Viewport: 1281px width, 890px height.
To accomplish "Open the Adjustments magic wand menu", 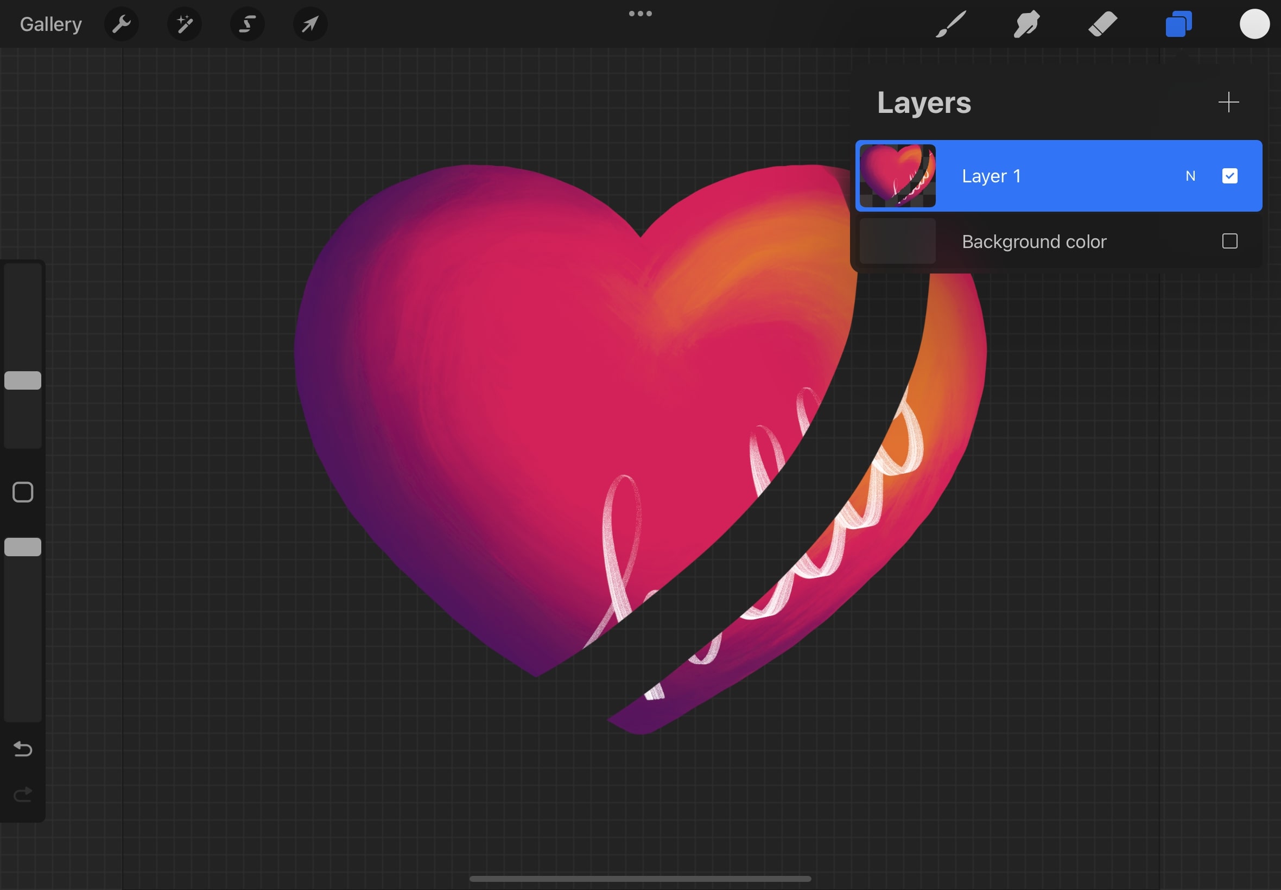I will point(185,24).
